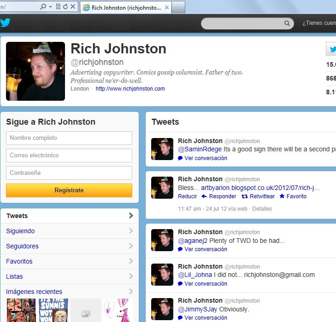
Task: Click avatar on the @Lil_Johna tweet
Action: point(162,275)
